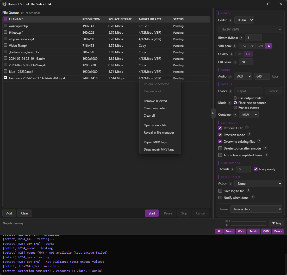287x275 pixels.
Task: Expand the Theme Jessica Dark dropdown
Action: click(256, 209)
